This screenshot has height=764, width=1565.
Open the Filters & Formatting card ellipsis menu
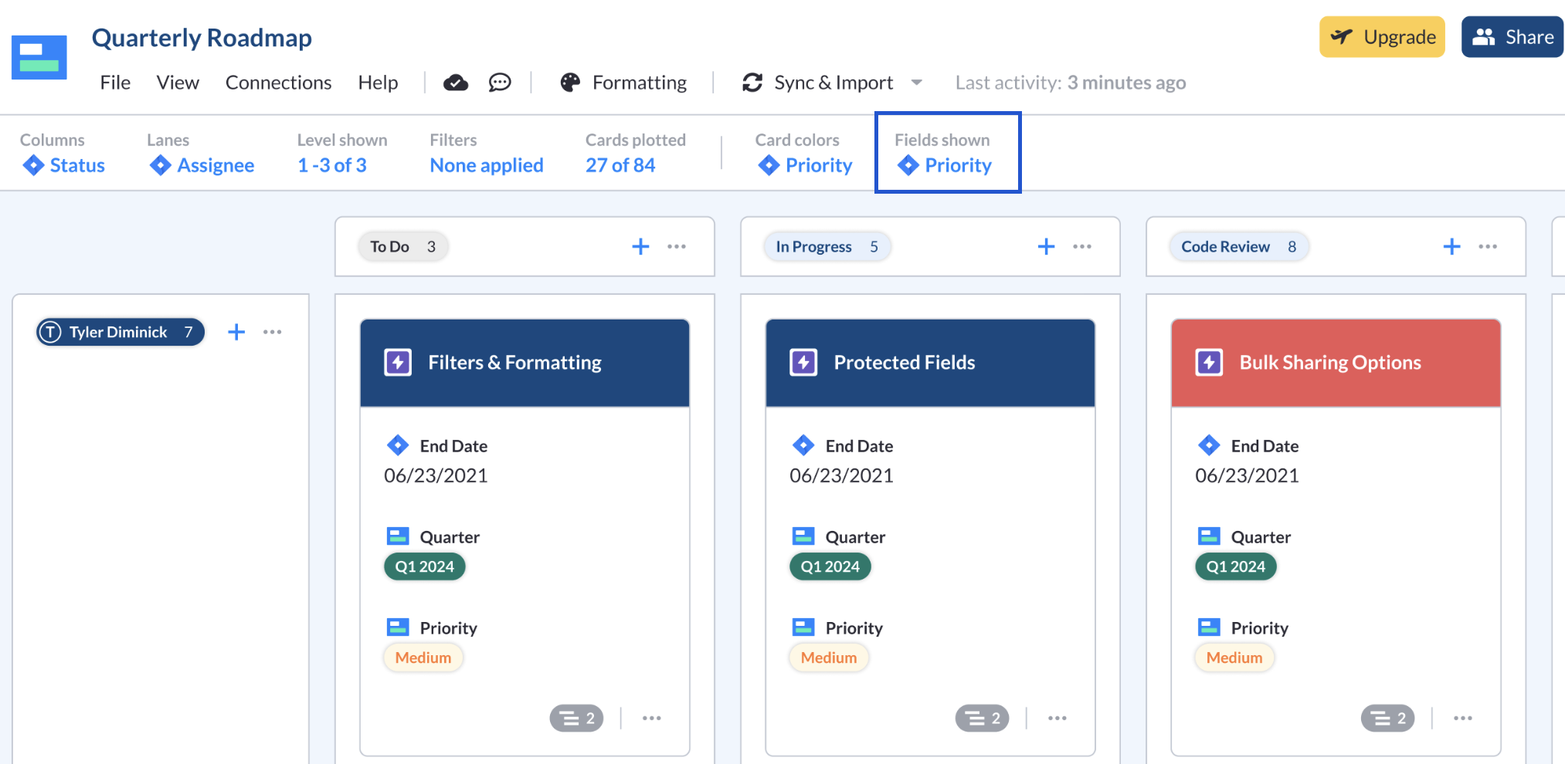coord(652,718)
